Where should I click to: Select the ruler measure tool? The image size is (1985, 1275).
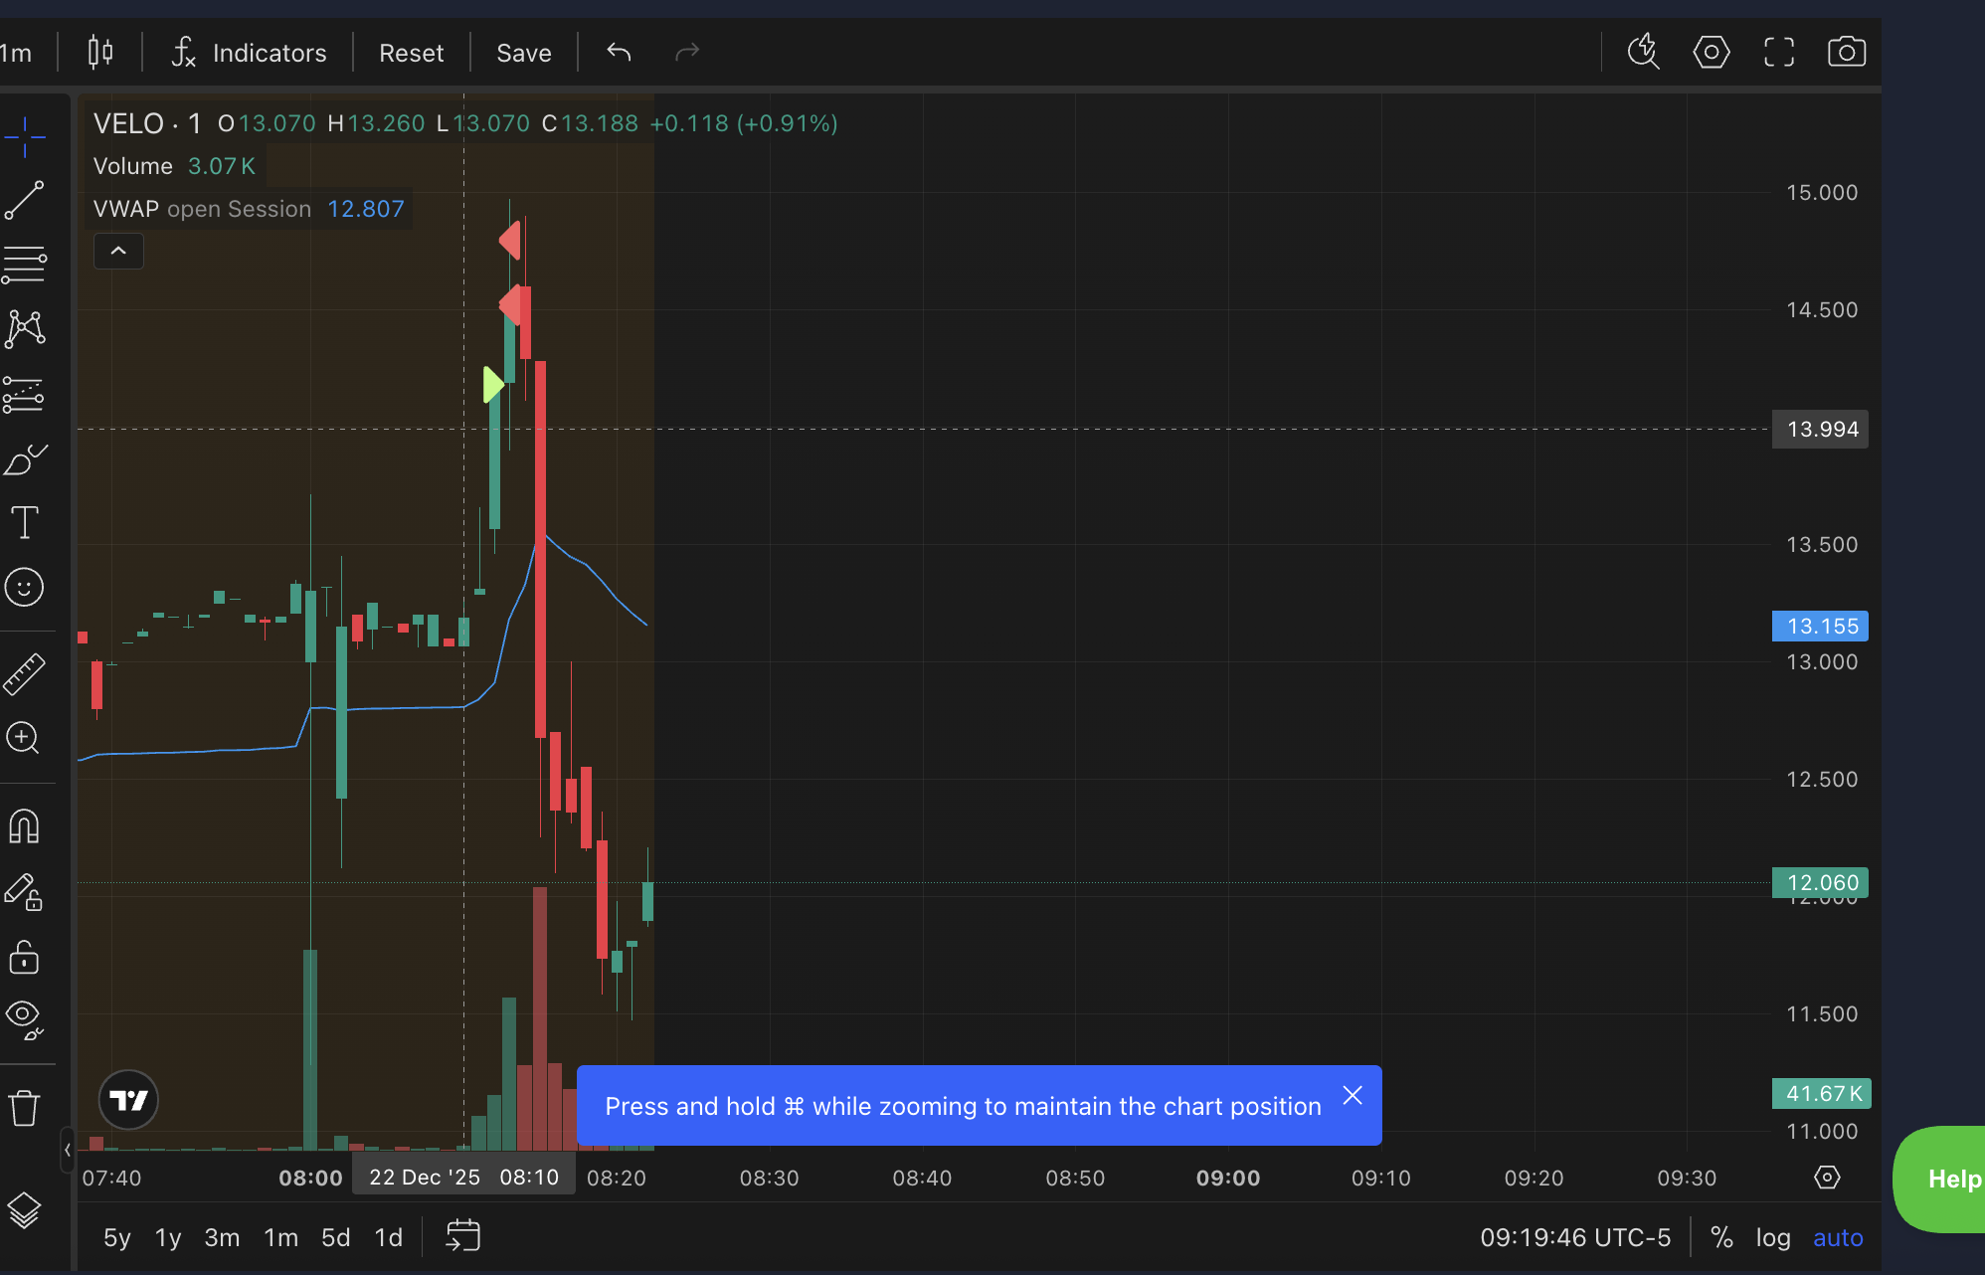pos(25,674)
